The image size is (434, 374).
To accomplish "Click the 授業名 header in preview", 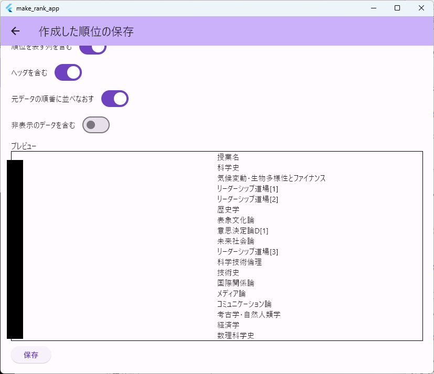I will coord(228,157).
